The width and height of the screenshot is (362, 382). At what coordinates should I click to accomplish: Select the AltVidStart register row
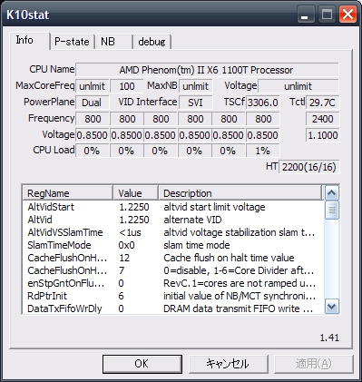[173, 207]
